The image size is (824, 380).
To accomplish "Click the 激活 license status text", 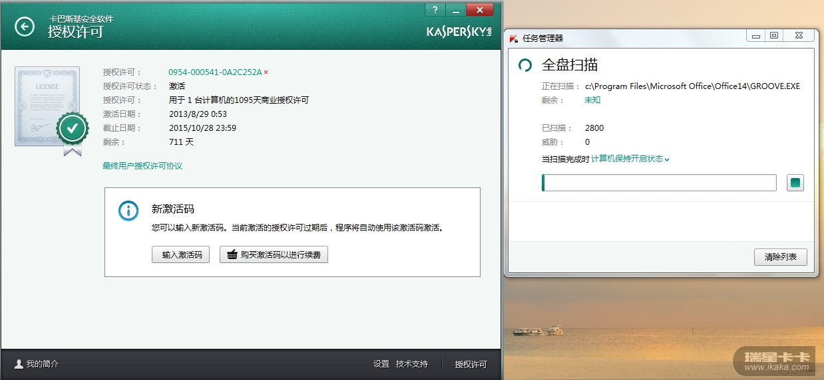I will pyautogui.click(x=177, y=86).
